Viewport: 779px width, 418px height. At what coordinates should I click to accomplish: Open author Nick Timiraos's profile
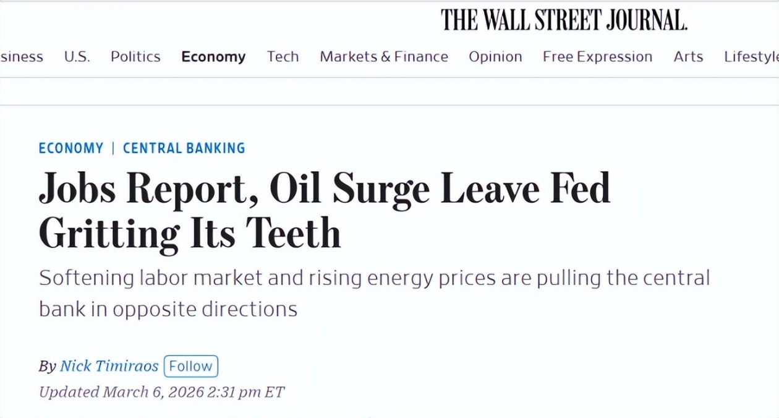pyautogui.click(x=109, y=366)
